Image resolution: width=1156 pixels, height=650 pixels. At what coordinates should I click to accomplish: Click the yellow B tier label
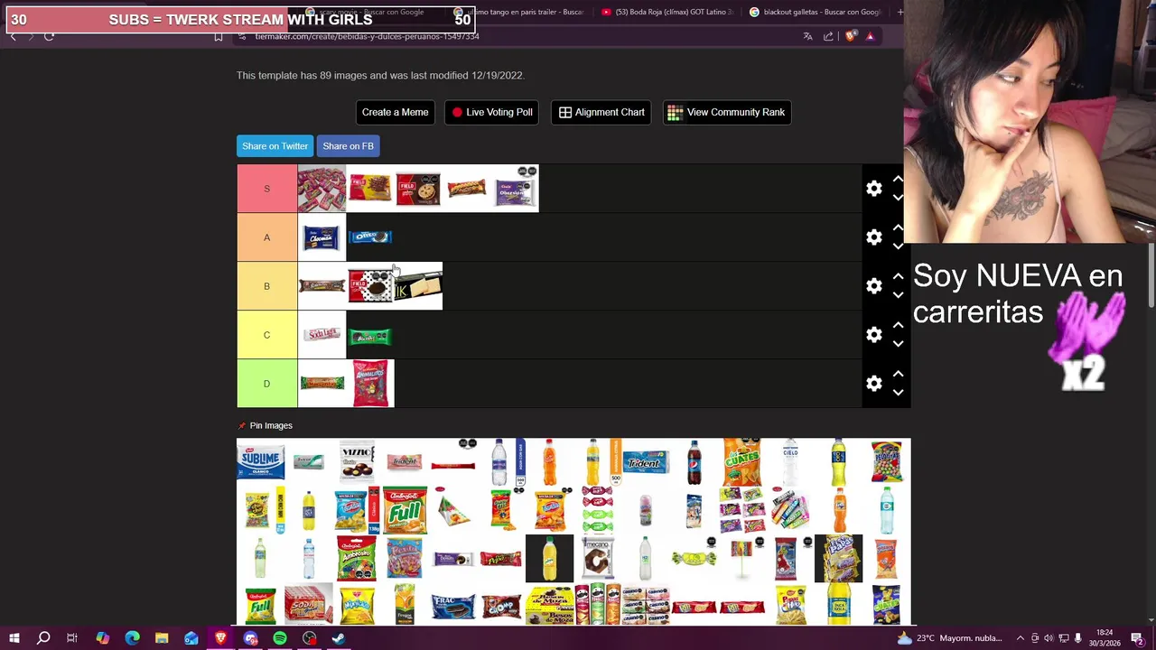(266, 286)
